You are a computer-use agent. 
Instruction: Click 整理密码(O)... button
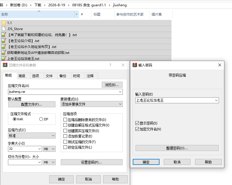coord(177,148)
